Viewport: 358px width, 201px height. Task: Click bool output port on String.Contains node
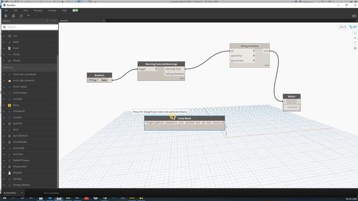(266, 51)
